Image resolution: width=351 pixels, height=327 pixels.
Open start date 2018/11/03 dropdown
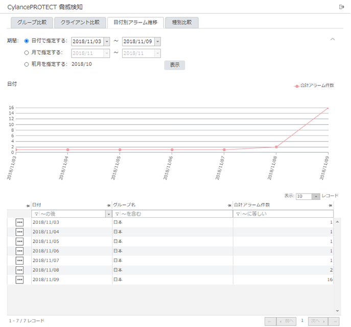(x=107, y=41)
